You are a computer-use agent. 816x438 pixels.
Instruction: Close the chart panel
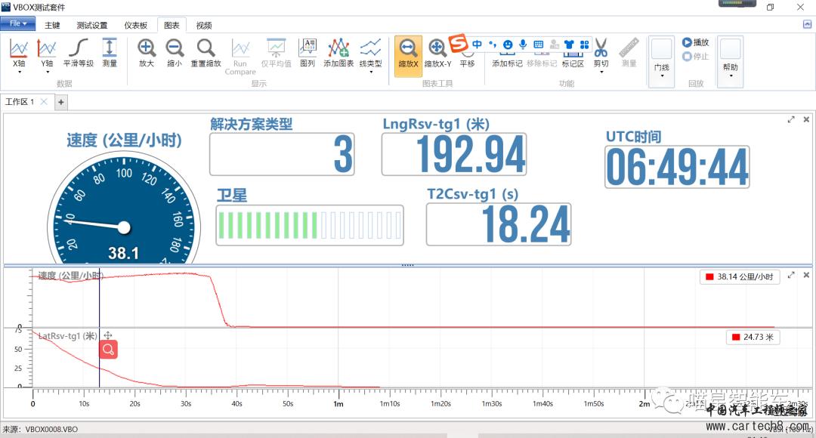pyautogui.click(x=806, y=275)
